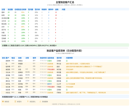Click the 未分配主管 row label
This screenshot has height=110, width=130.
[x=5, y=18]
